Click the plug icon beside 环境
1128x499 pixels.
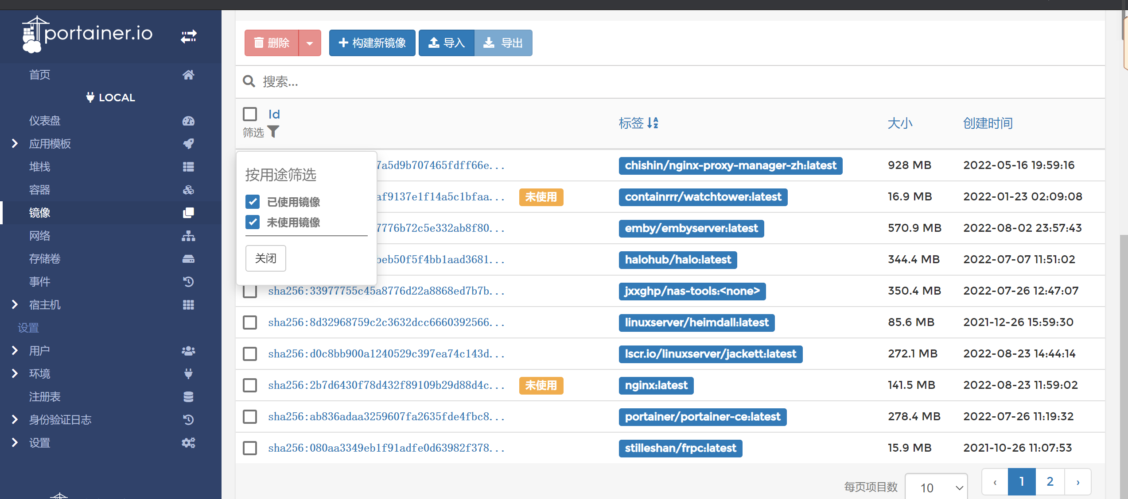pyautogui.click(x=188, y=374)
